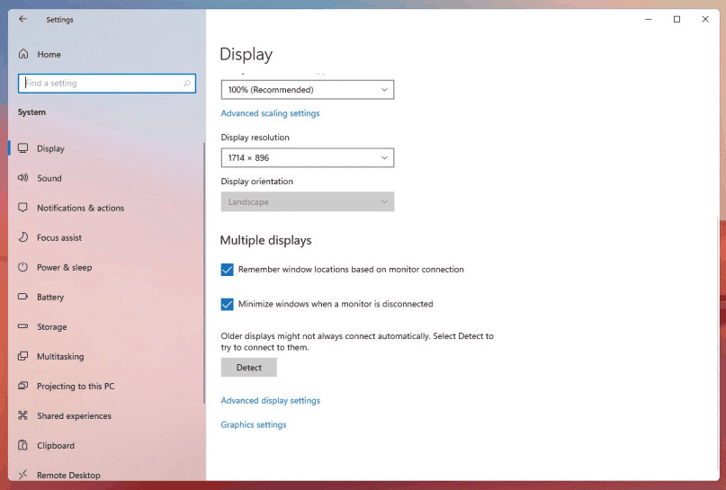Open Advanced display settings link
This screenshot has width=726, height=490.
tap(271, 400)
